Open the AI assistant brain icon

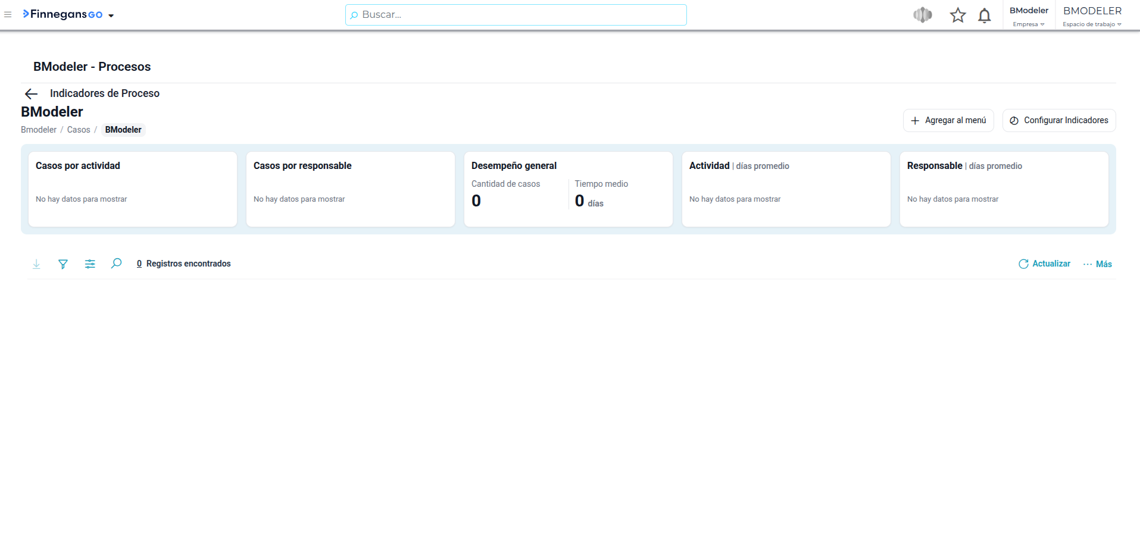pos(923,15)
